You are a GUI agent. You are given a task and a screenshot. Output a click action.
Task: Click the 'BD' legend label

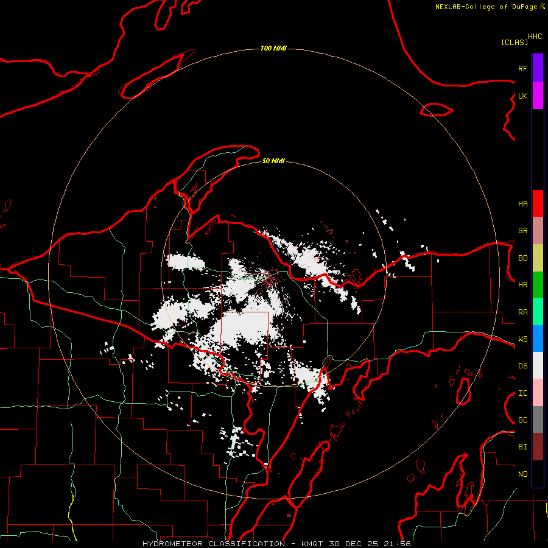pyautogui.click(x=522, y=258)
